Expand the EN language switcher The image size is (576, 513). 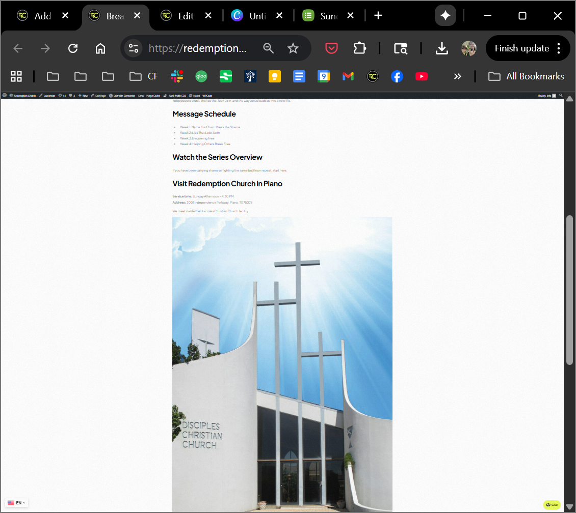point(17,503)
